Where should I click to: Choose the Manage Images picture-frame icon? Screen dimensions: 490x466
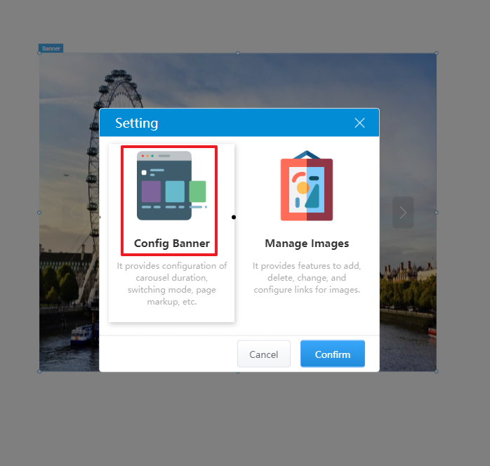(307, 185)
